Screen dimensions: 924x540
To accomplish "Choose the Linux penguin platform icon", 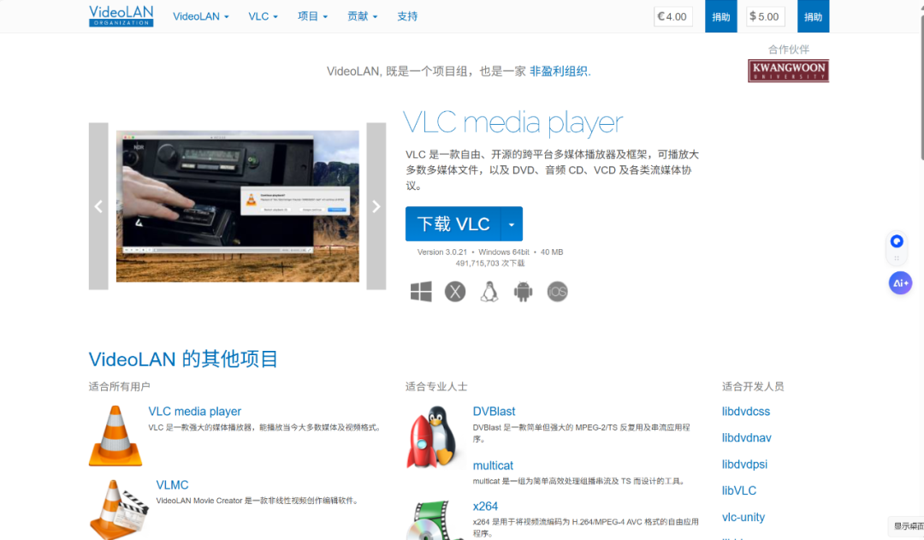I will 489,292.
